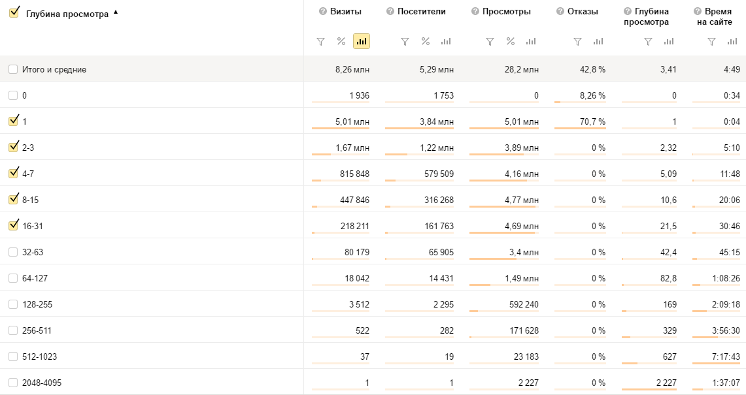Click the Отказы bar in row 1

[580, 128]
